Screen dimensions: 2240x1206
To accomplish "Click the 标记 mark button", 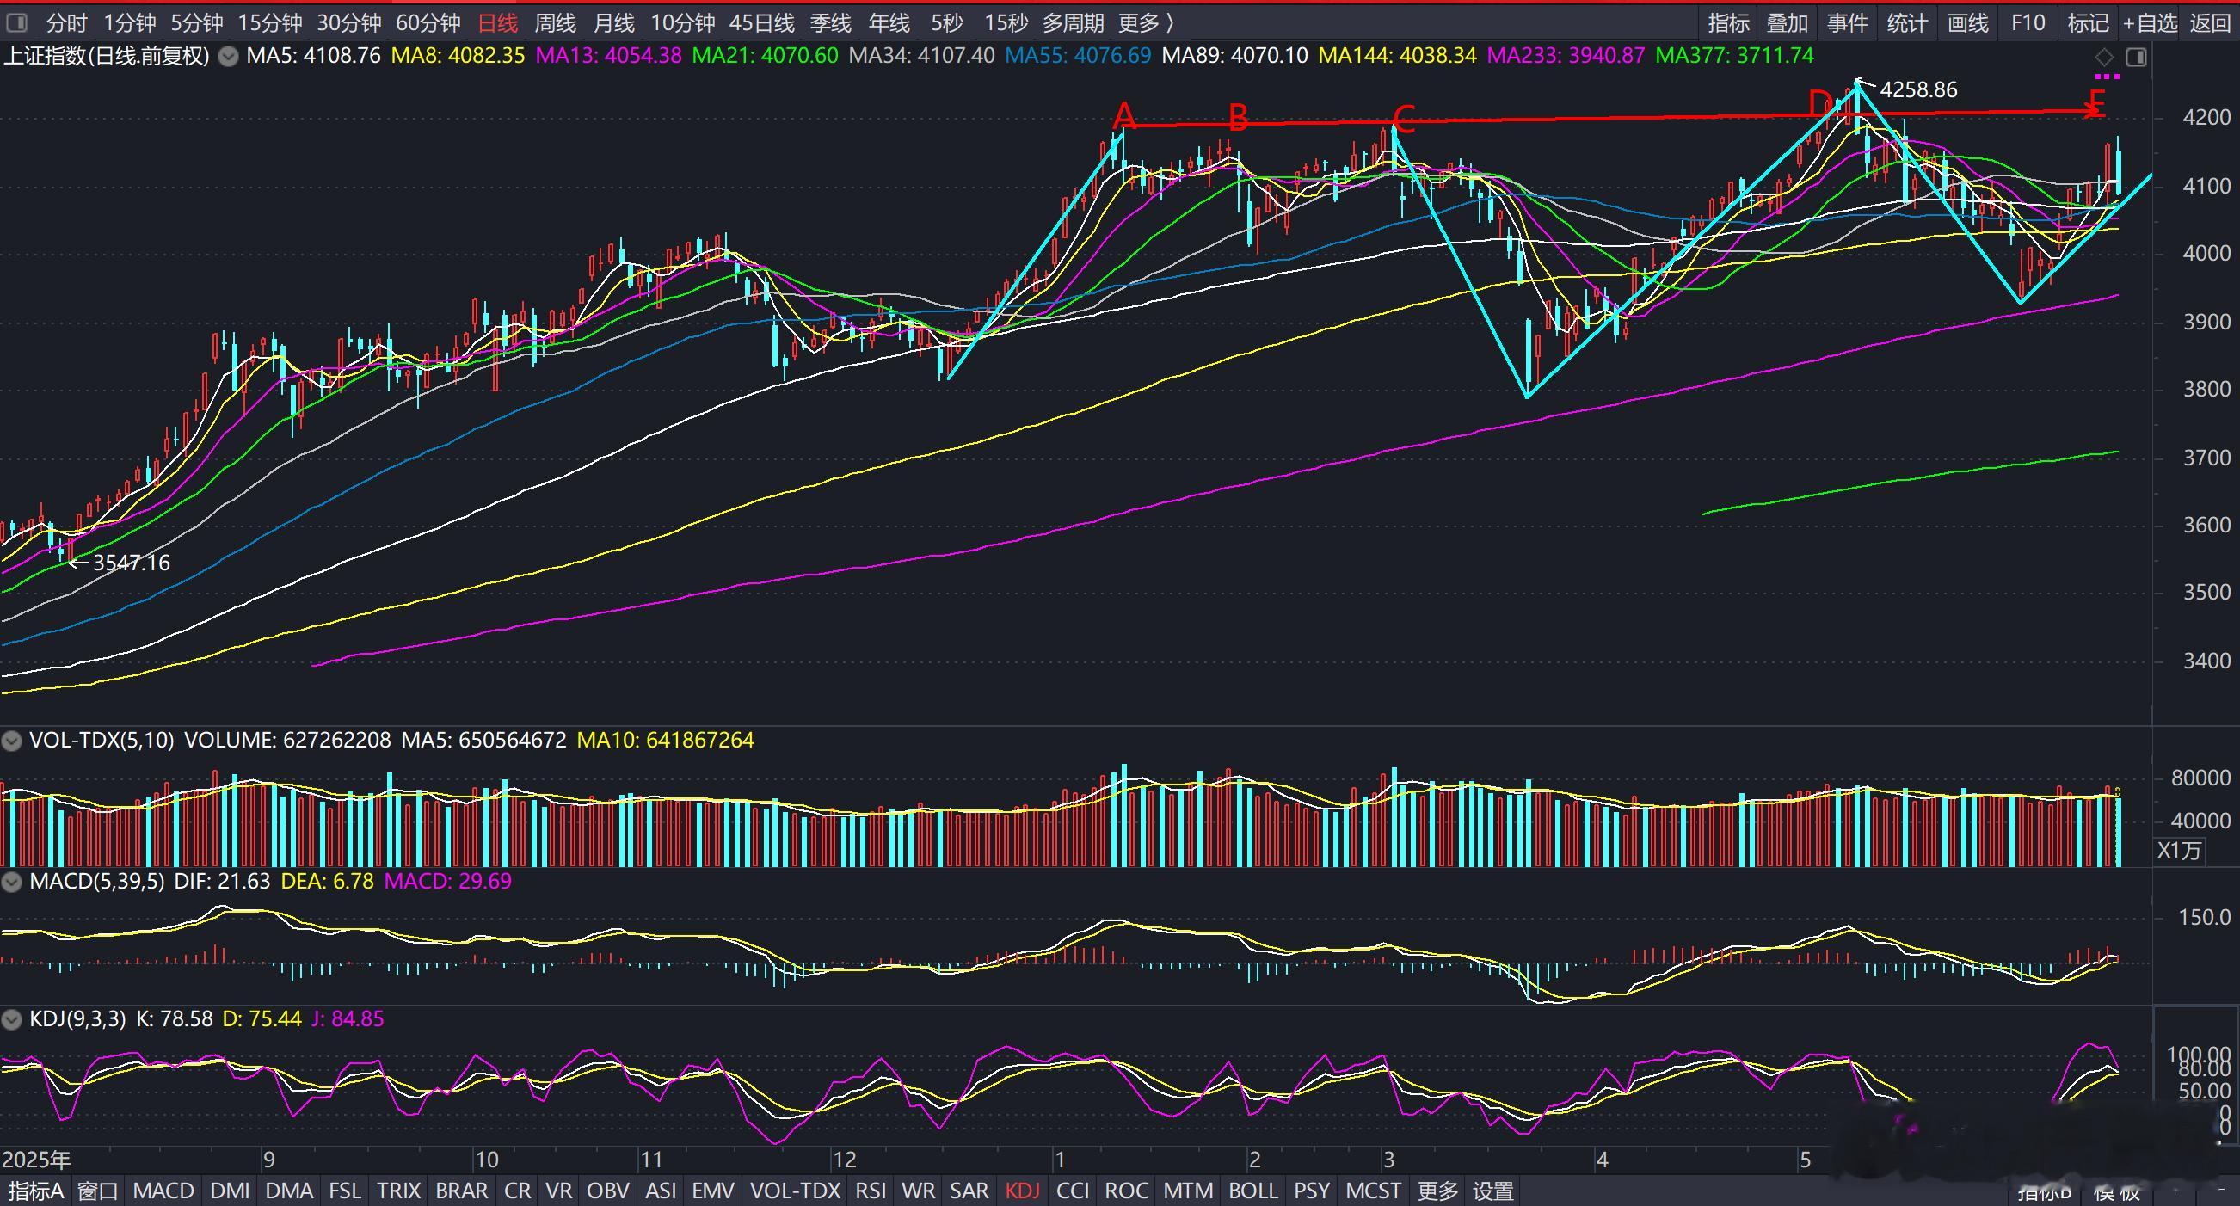I will pyautogui.click(x=2088, y=22).
